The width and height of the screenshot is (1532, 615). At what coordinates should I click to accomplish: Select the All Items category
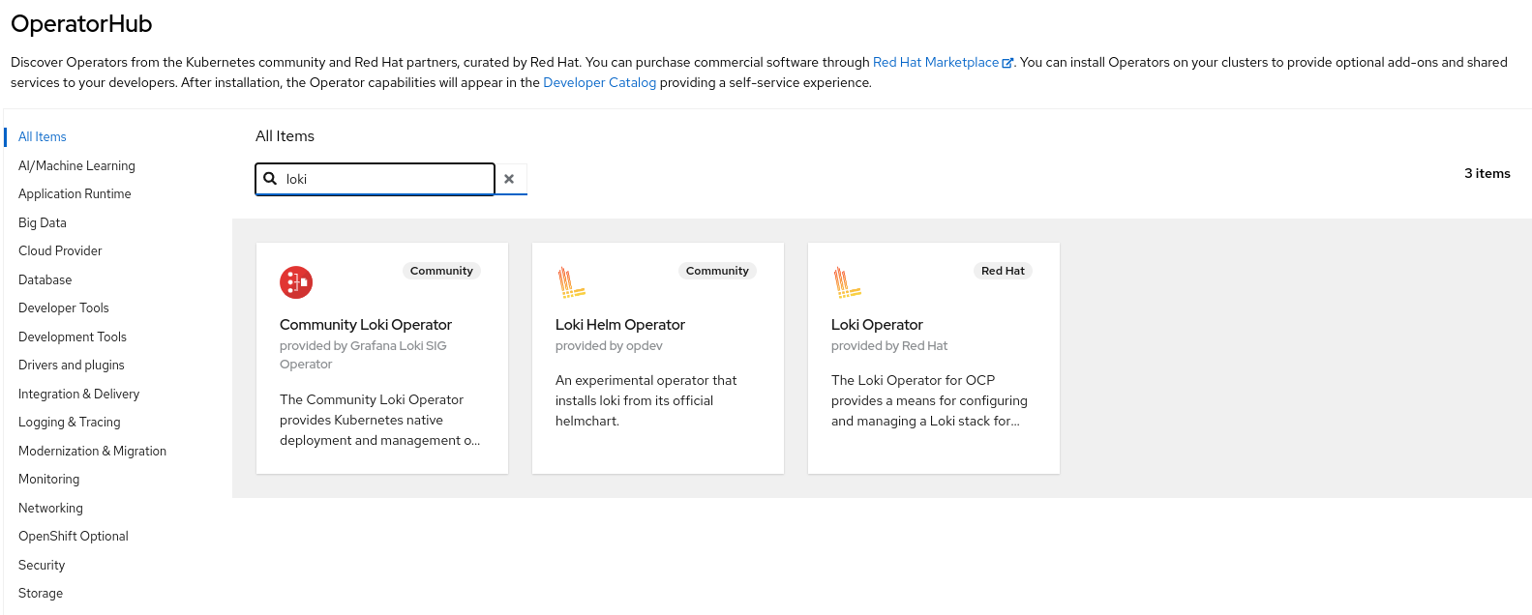tap(43, 136)
